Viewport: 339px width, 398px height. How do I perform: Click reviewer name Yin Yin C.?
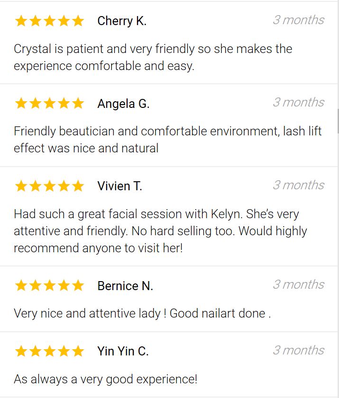click(123, 351)
